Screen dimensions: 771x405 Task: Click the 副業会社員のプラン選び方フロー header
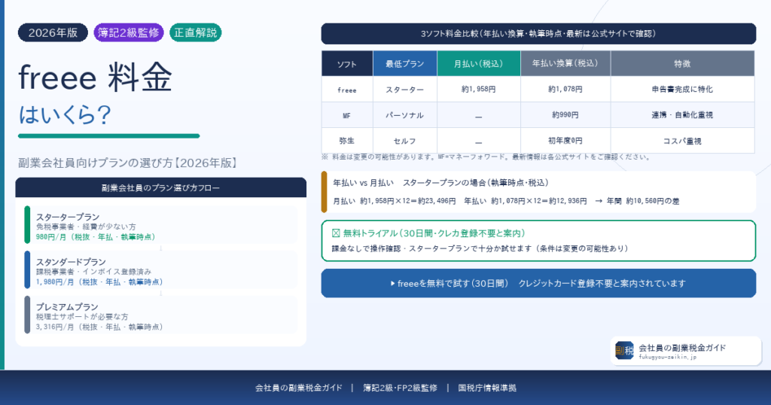(161, 187)
